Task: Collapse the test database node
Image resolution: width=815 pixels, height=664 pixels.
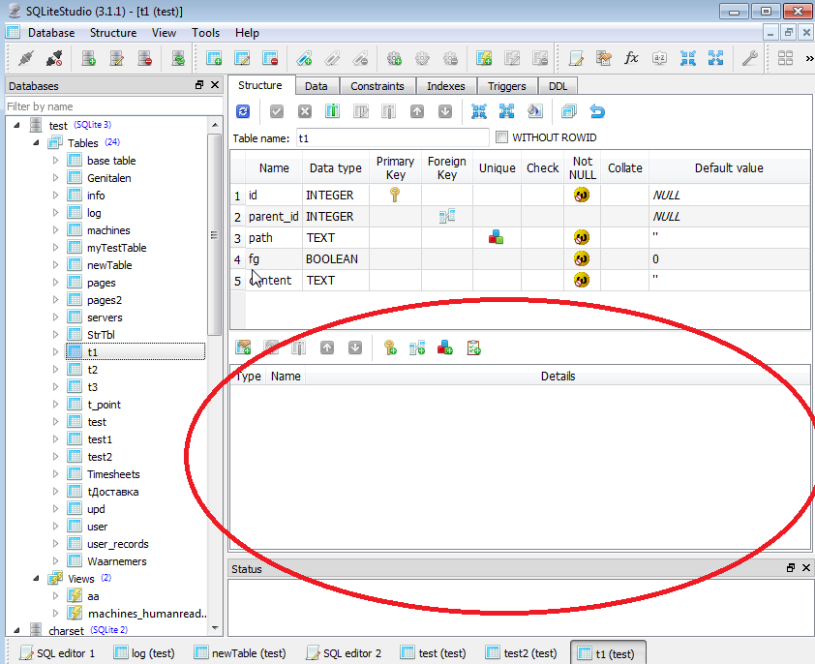Action: click(16, 125)
